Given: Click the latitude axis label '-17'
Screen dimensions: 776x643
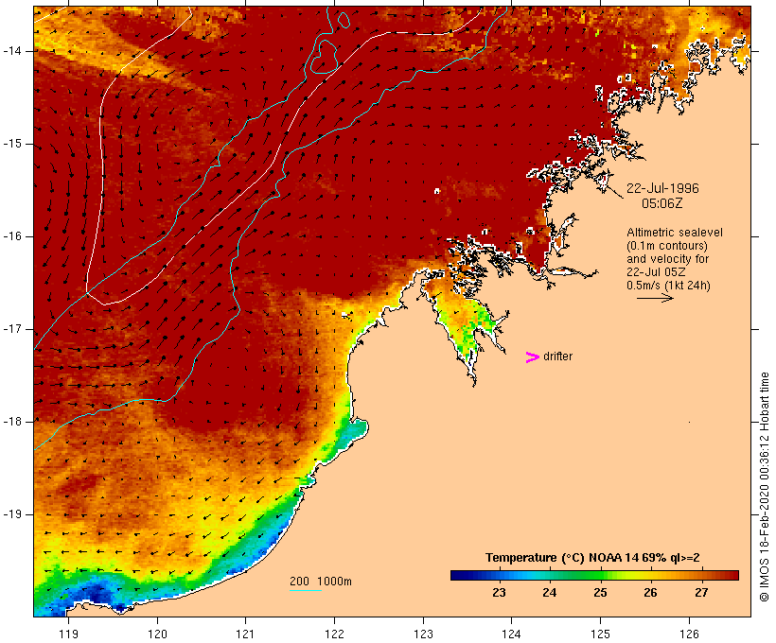Looking at the screenshot, I should click(x=12, y=329).
